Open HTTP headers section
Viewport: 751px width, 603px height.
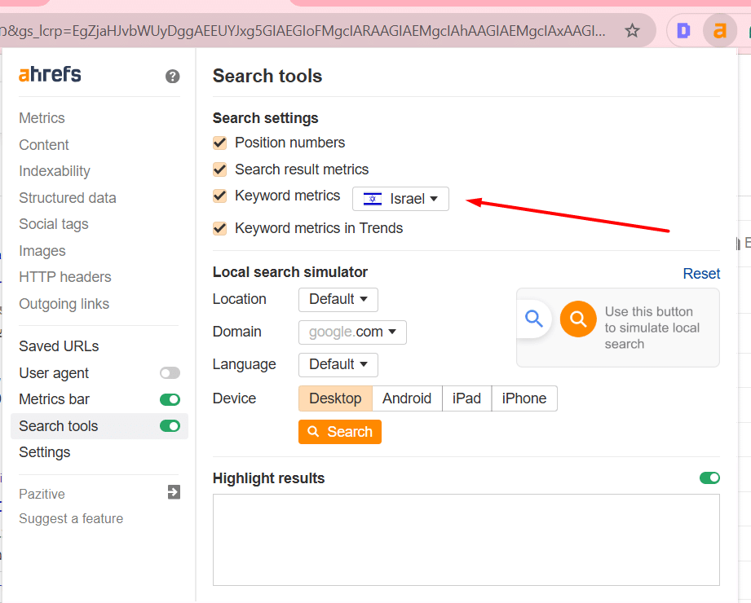point(64,277)
